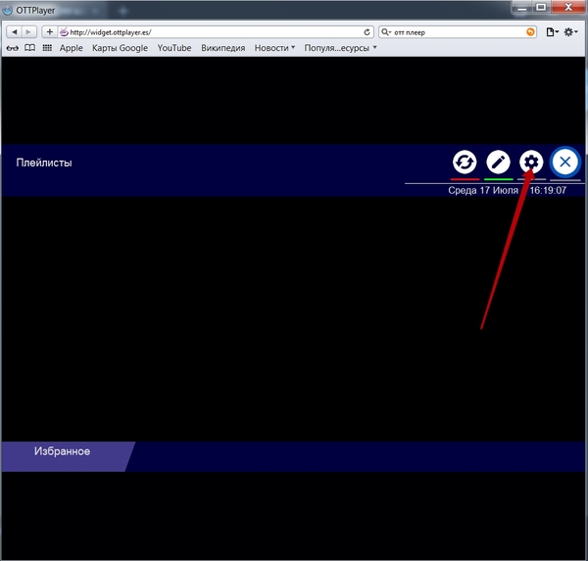Click the site favicon in address bar

(x=64, y=32)
